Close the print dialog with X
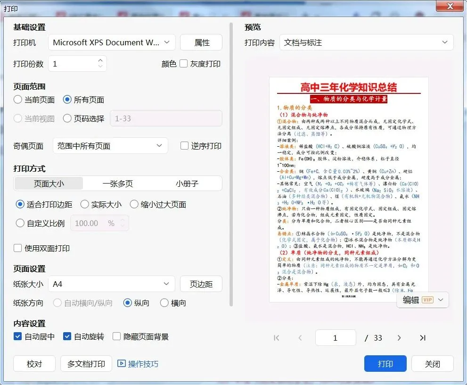 pos(450,6)
